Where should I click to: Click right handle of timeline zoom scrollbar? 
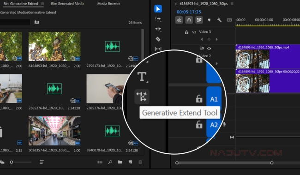point(272,163)
